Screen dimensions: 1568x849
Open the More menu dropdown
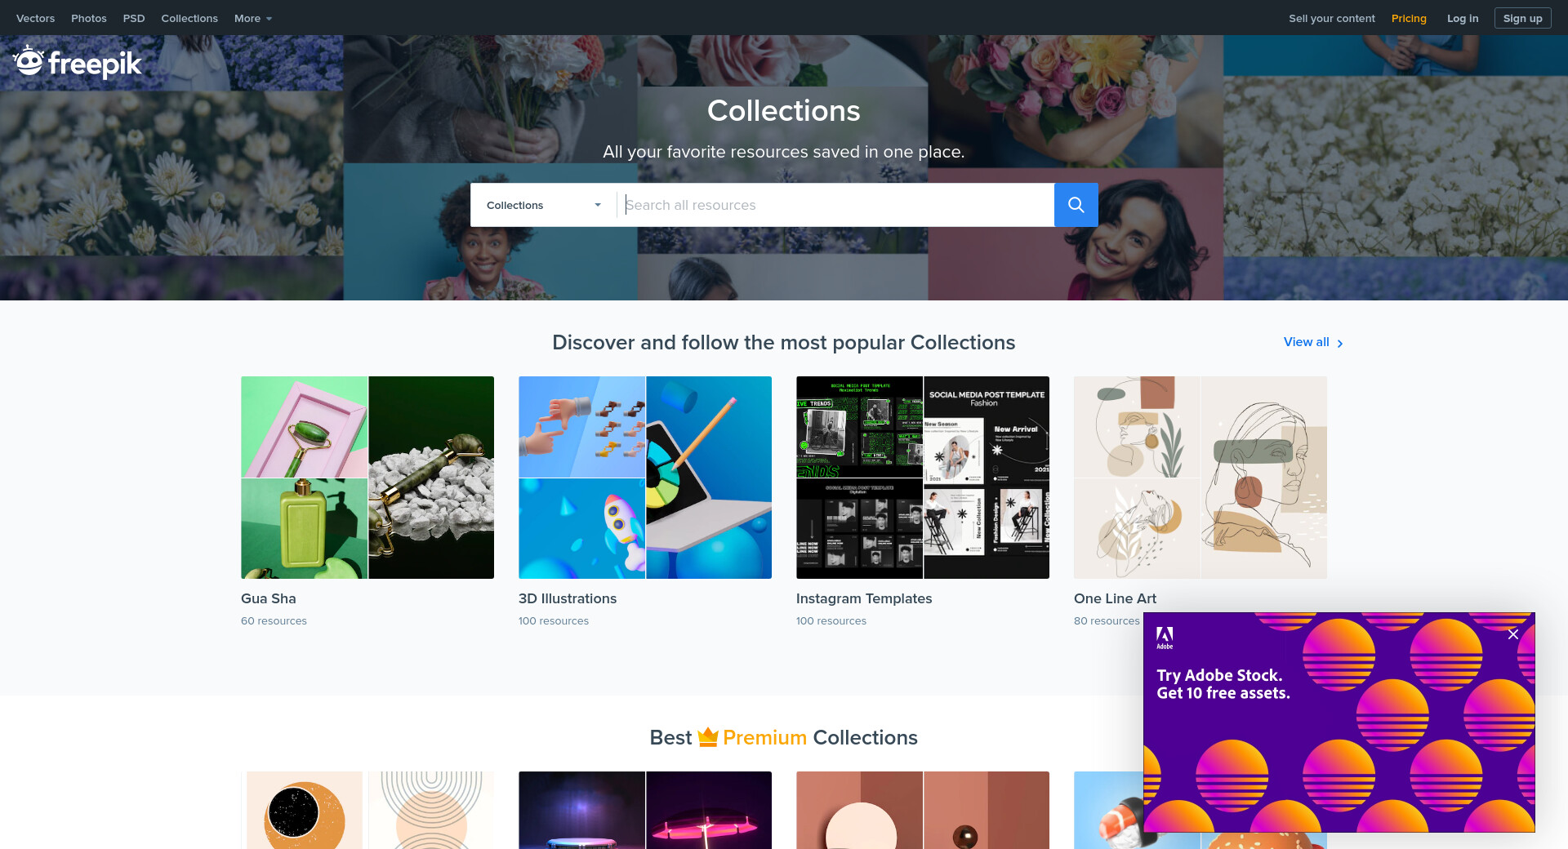coord(253,18)
